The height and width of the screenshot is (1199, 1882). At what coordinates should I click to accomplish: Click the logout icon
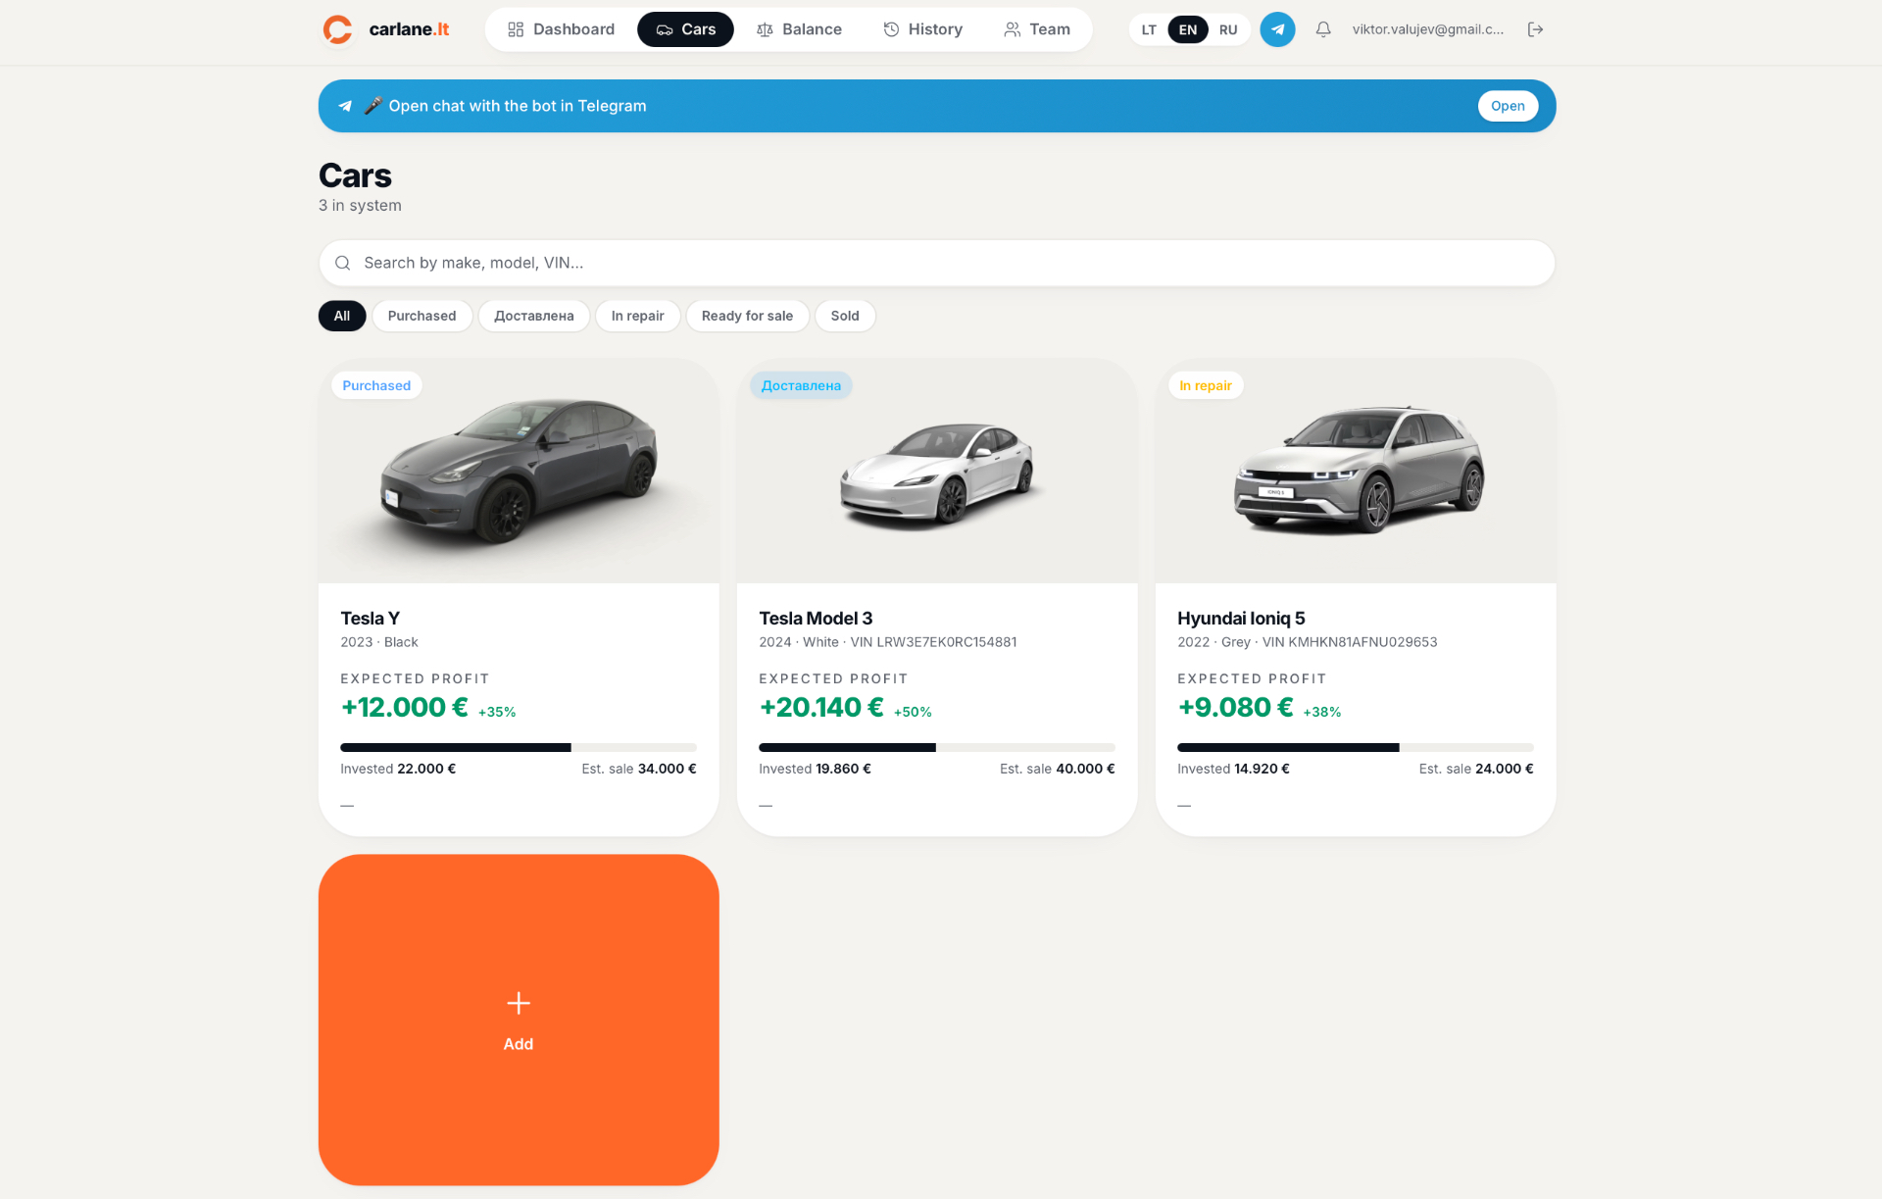click(1536, 29)
